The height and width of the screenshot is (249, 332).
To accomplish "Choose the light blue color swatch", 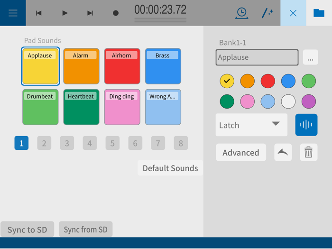I will tap(268, 101).
